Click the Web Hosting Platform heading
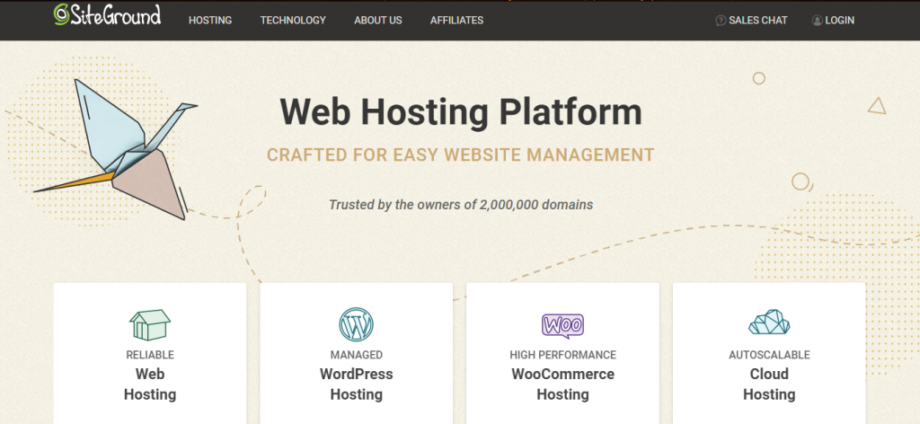Image resolution: width=920 pixels, height=424 pixels. coord(461,111)
